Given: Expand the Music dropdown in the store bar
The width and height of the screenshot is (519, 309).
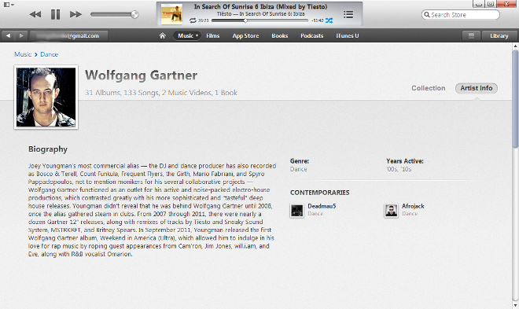Looking at the screenshot, I should [x=187, y=35].
